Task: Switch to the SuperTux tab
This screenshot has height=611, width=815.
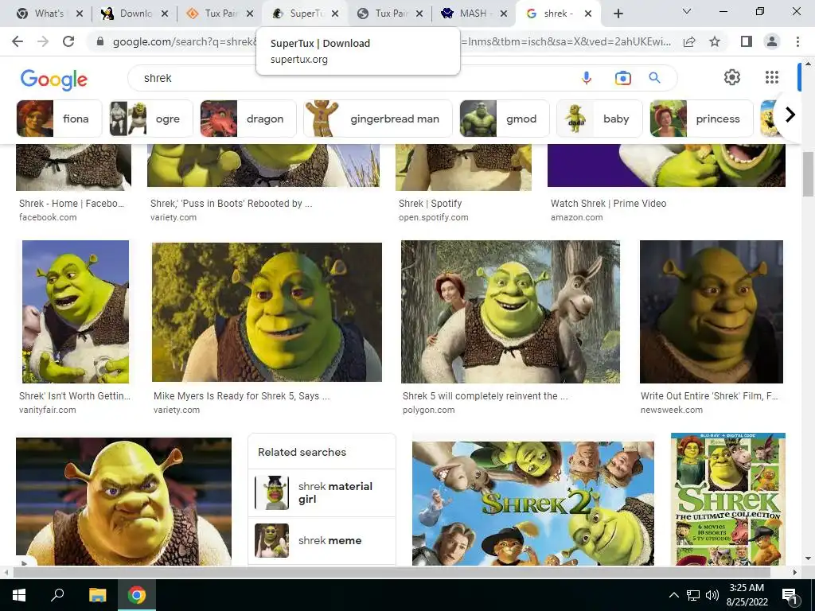Action: 305,14
